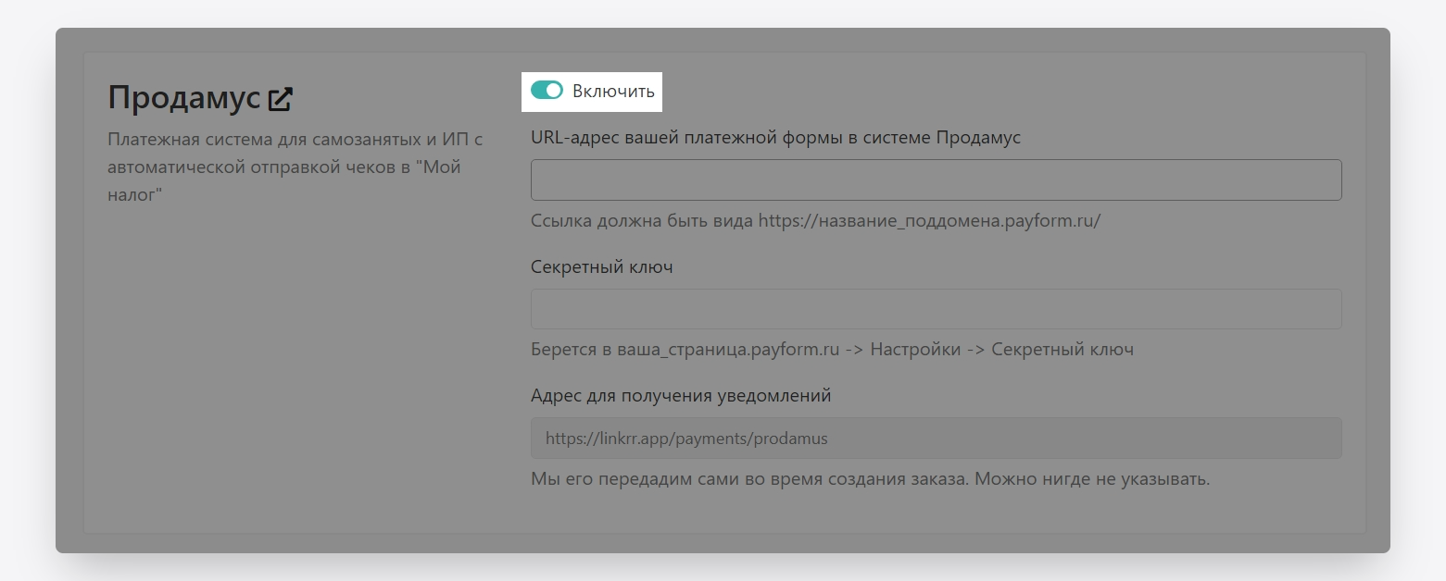Viewport: 1446px width, 581px height.
Task: Click the Секретный ключ field label
Action: tap(601, 267)
